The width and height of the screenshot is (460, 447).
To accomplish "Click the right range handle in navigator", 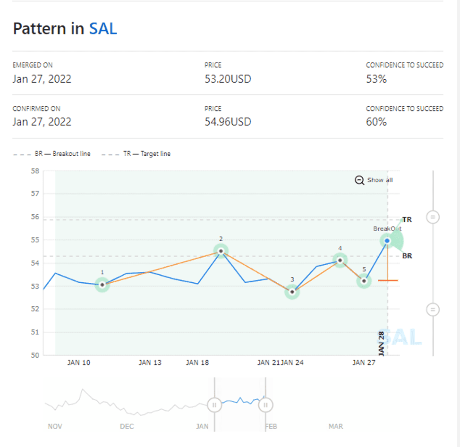I will (x=266, y=405).
